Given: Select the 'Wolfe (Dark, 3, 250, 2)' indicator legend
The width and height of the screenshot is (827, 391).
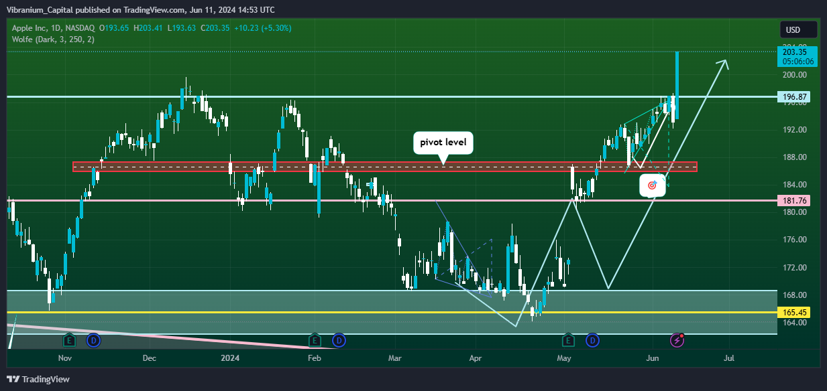Looking at the screenshot, I should click(x=53, y=40).
